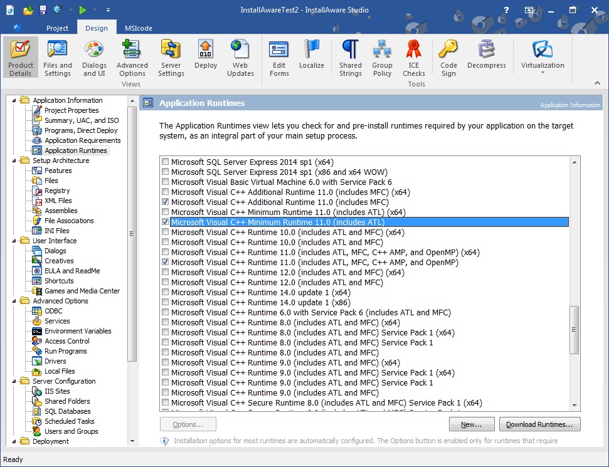Screen dimensions: 609x467
Task: Click the green Run arrow in the title bar
Action: pyautogui.click(x=83, y=9)
